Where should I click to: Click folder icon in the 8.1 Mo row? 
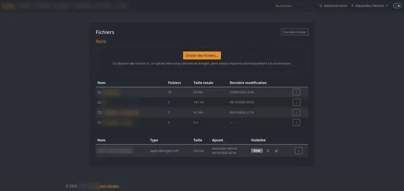coord(99,112)
